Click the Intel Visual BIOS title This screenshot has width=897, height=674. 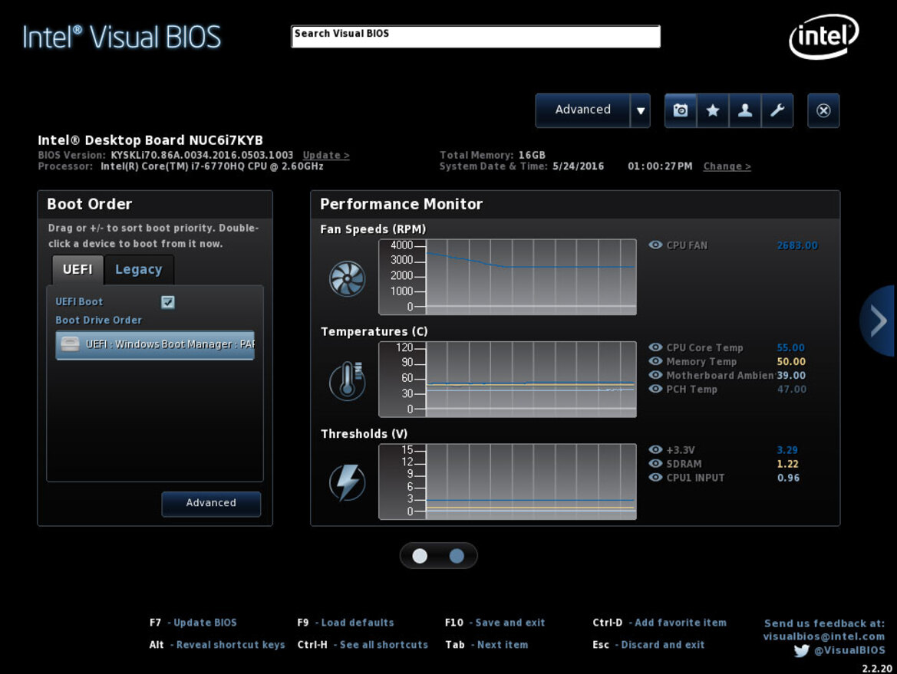(121, 37)
